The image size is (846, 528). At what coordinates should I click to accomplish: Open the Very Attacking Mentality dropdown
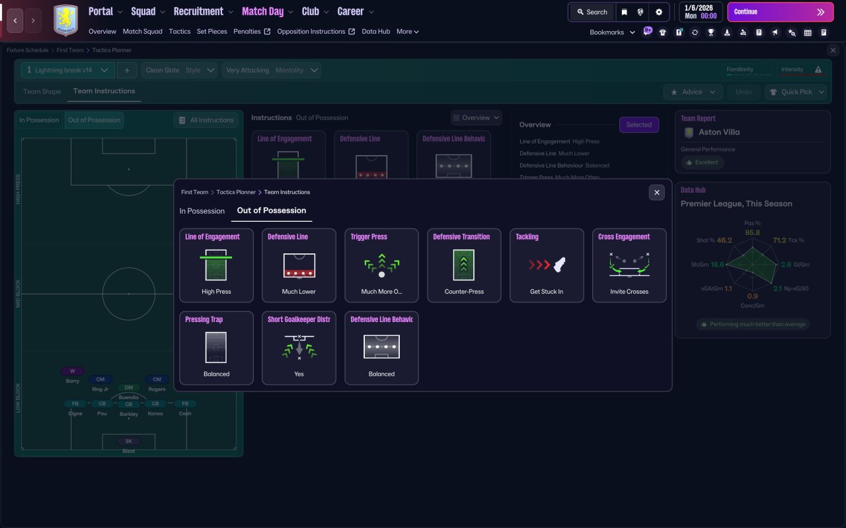coord(271,70)
